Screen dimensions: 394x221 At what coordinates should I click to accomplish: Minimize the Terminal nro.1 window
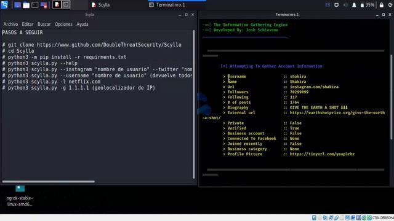pos(377,15)
